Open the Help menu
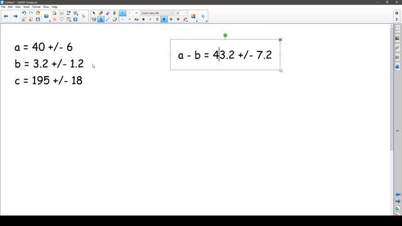Screen dimensions: 402x226 tap(55, 7)
